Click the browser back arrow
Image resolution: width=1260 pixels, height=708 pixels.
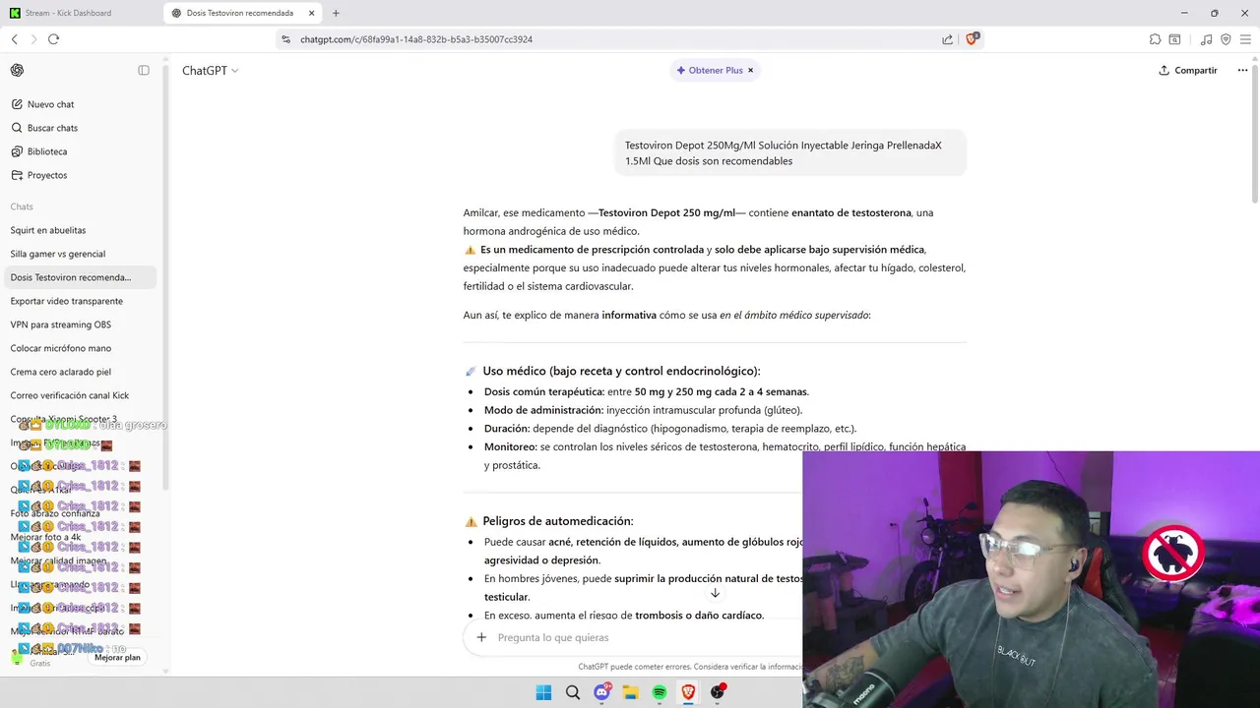pyautogui.click(x=15, y=39)
